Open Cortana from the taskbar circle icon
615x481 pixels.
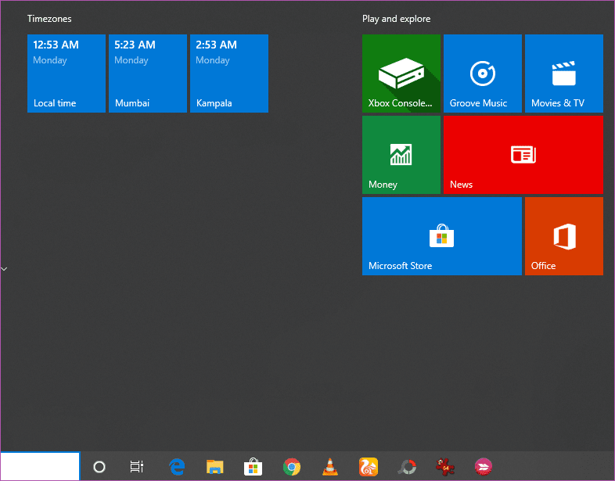(99, 466)
